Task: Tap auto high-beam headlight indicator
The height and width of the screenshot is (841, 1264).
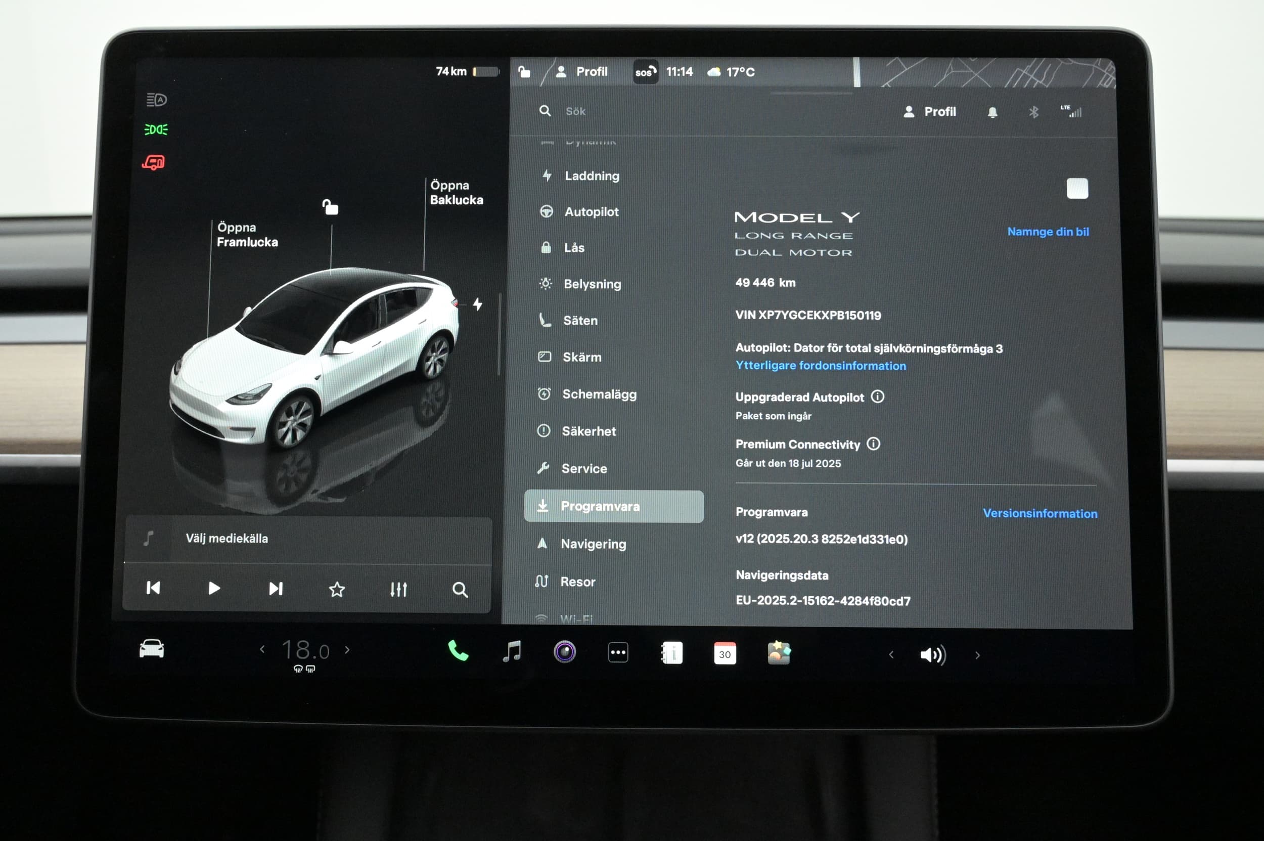Action: pyautogui.click(x=157, y=100)
